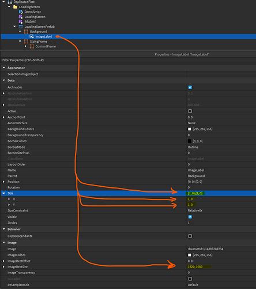Expand the ImageRectSize property
This screenshot has height=289, width=256.
(x=3, y=267)
